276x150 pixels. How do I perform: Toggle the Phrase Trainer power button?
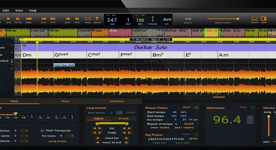tap(196, 107)
